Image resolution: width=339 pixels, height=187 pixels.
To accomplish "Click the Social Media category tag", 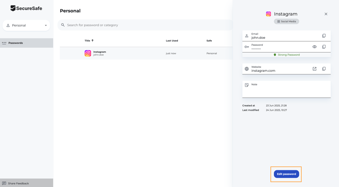I will pyautogui.click(x=286, y=21).
